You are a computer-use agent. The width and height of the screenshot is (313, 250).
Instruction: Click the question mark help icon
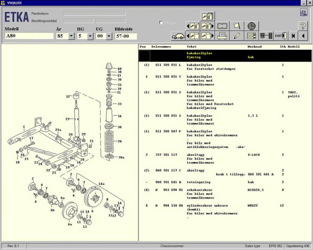coord(303,26)
